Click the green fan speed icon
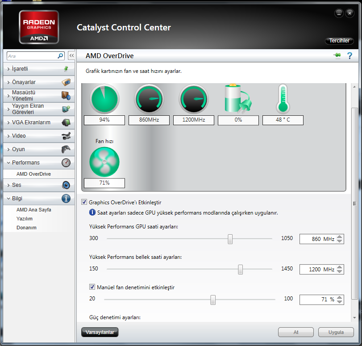Screen dimensions: 362x346 click(x=104, y=162)
